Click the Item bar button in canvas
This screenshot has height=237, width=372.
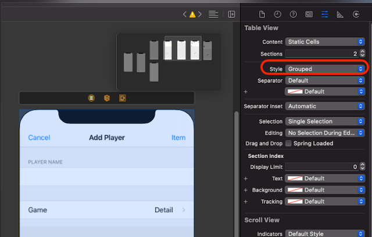point(178,138)
